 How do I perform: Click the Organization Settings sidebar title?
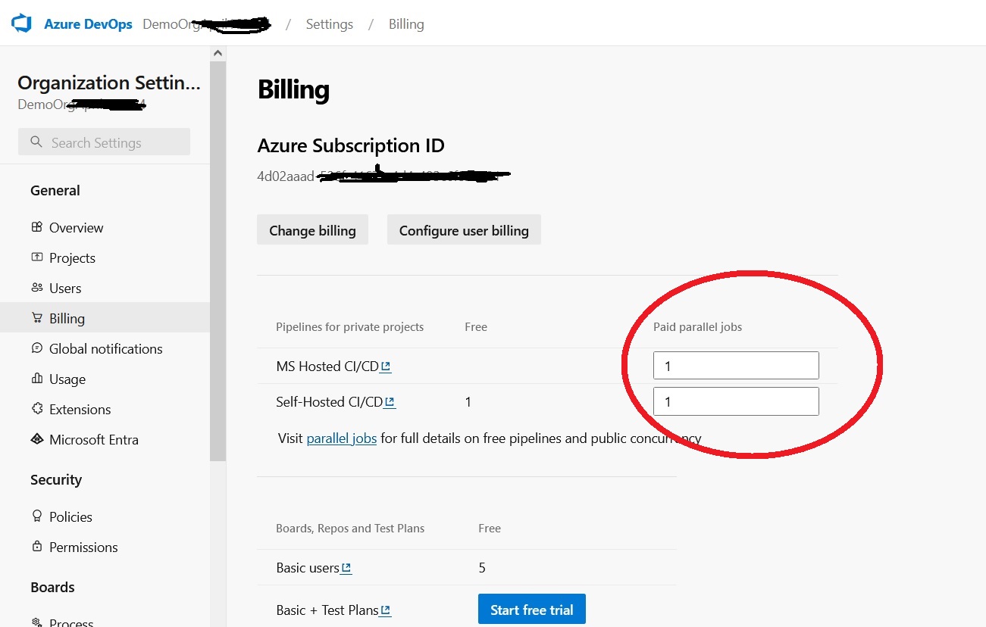click(109, 83)
